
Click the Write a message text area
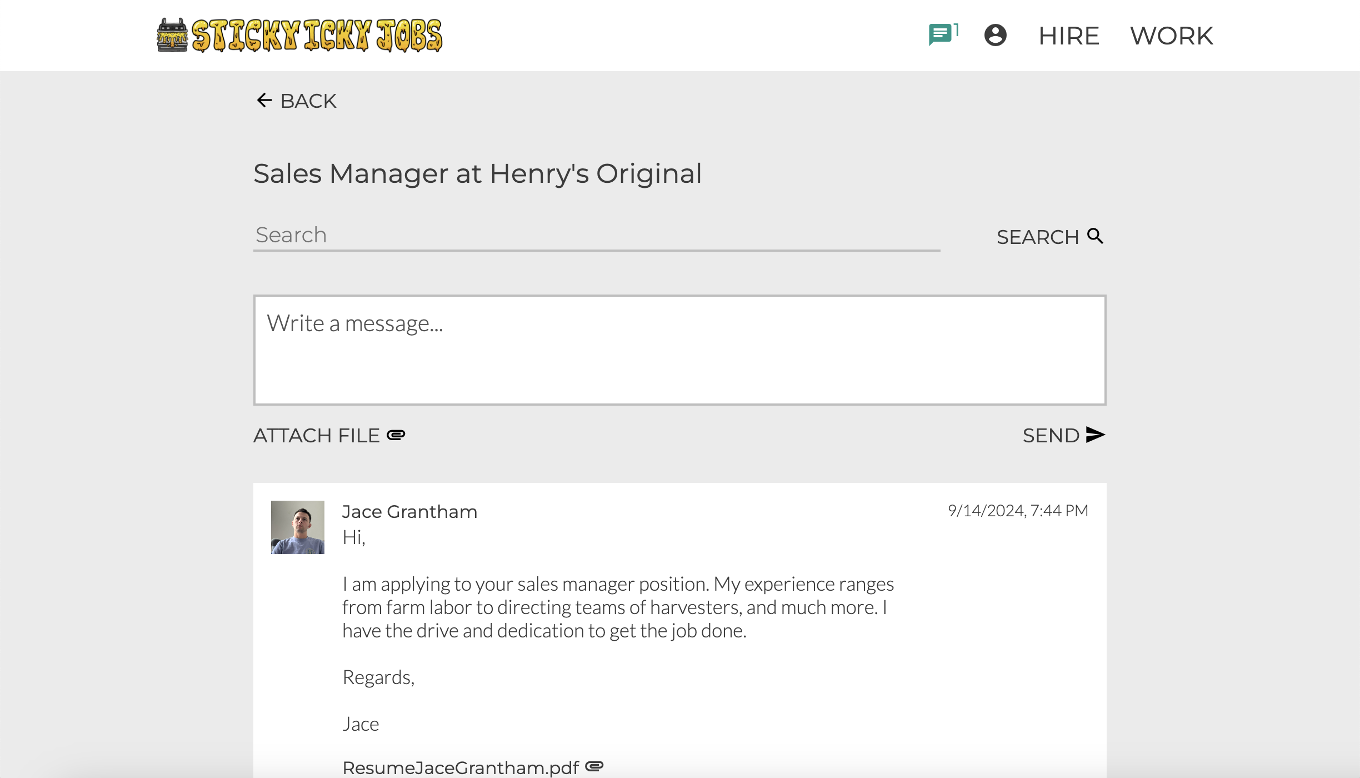pos(679,350)
